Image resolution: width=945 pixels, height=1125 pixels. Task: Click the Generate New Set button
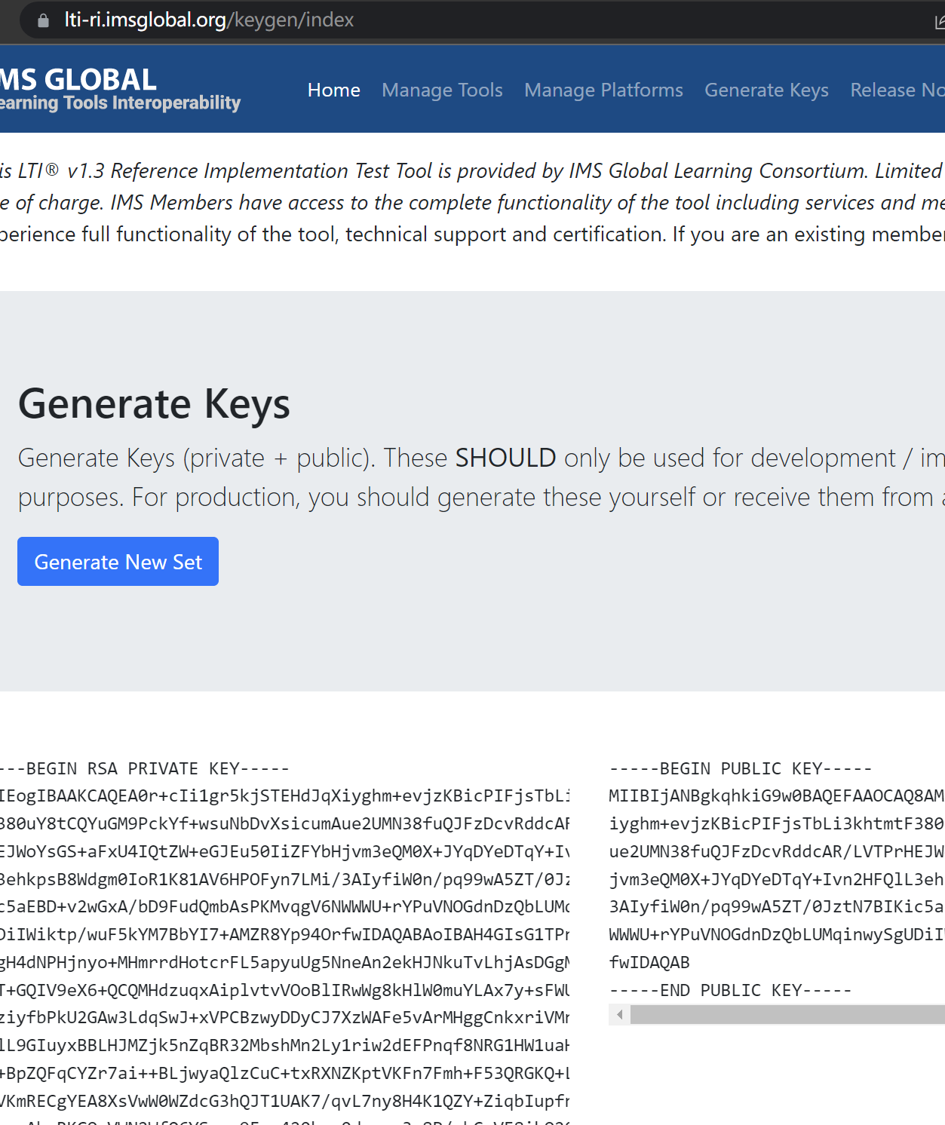[x=118, y=561]
